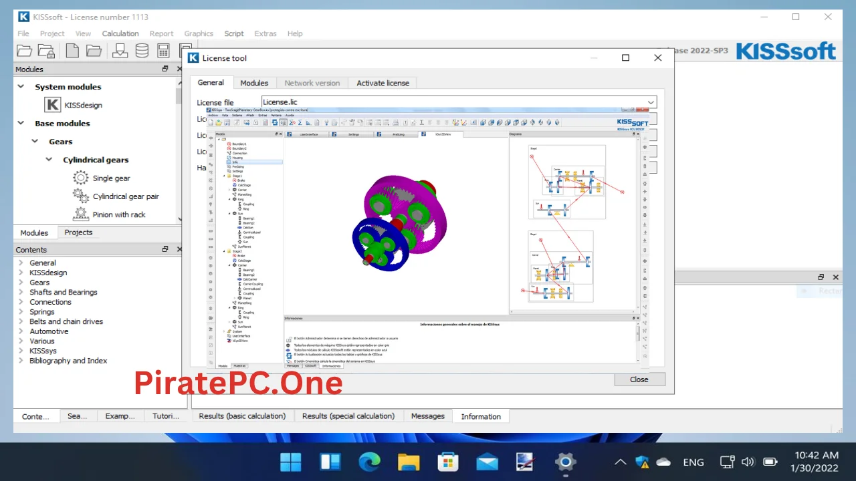Image resolution: width=856 pixels, height=481 pixels.
Task: Close the Contents panel
Action: coord(179,249)
